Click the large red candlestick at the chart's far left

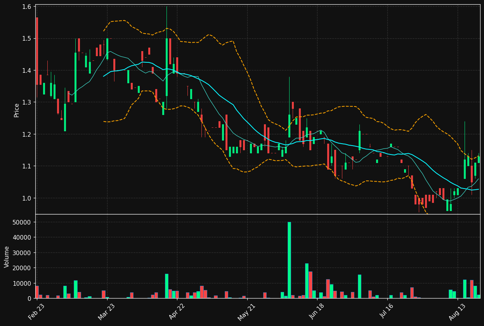(x=37, y=51)
